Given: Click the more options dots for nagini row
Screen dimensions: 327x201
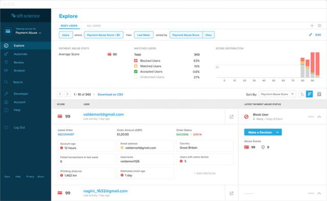Looking at the screenshot, I should pos(311,193).
